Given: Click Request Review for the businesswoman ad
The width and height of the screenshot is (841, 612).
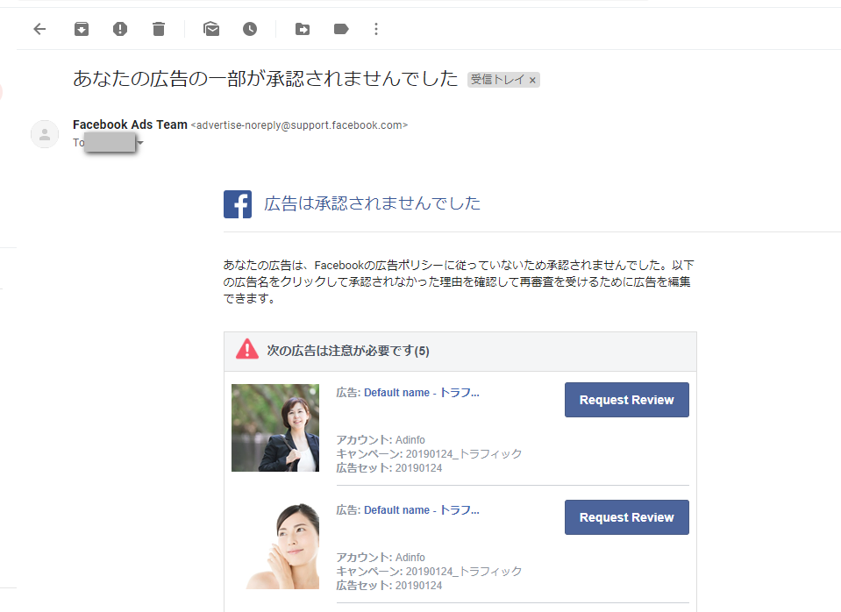Looking at the screenshot, I should click(x=627, y=400).
